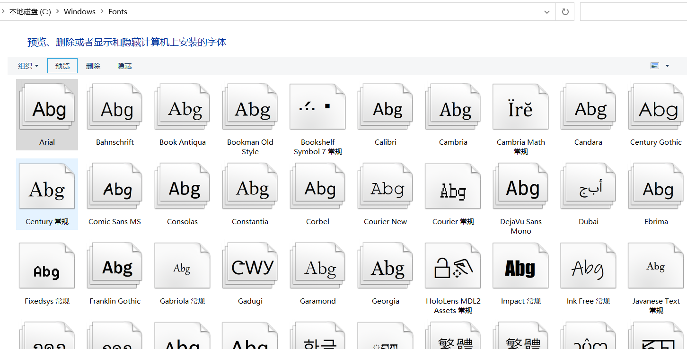
Task: Select the Gadugi font icon
Action: click(x=250, y=266)
